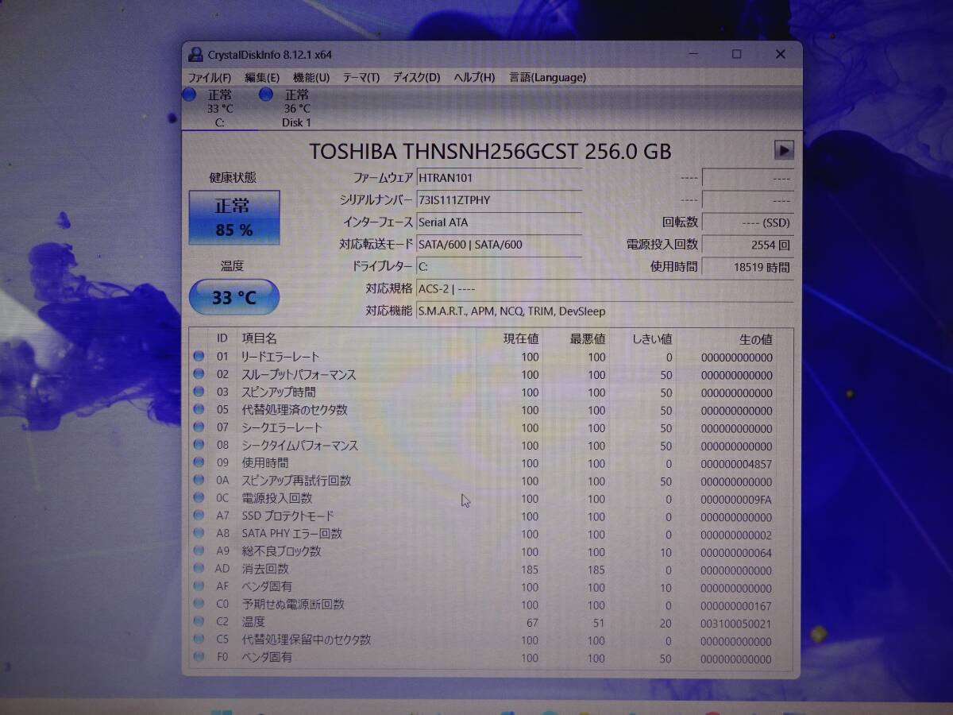Image resolution: width=953 pixels, height=715 pixels.
Task: Click the 生の値 column header
Action: (x=754, y=339)
